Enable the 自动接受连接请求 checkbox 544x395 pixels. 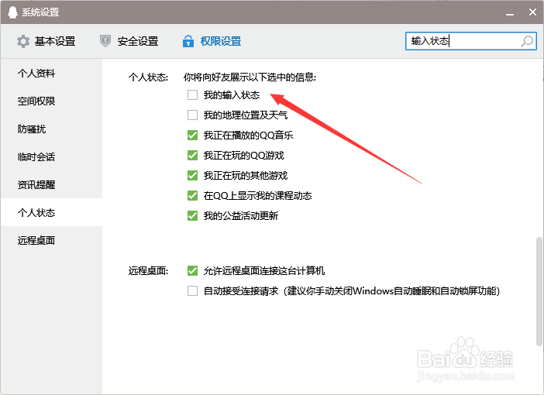(x=192, y=290)
